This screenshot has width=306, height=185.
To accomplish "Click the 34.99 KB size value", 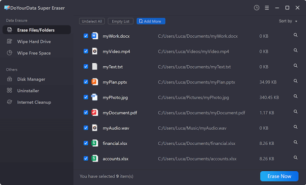I will click(x=268, y=82).
